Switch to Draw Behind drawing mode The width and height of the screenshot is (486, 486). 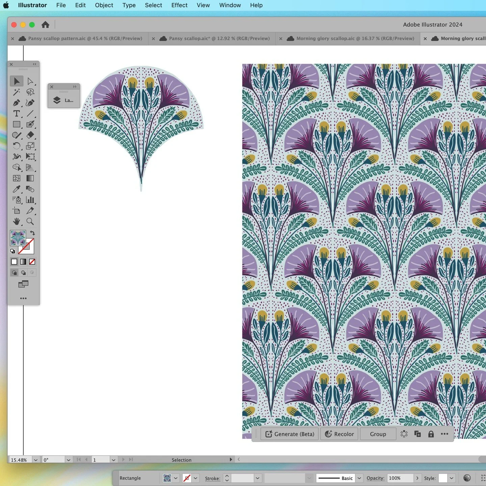23,272
